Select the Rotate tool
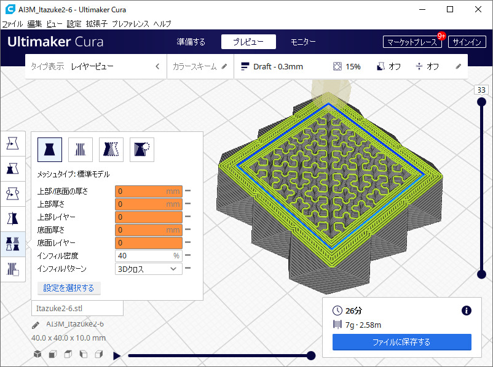The width and height of the screenshot is (493, 367). [12, 193]
